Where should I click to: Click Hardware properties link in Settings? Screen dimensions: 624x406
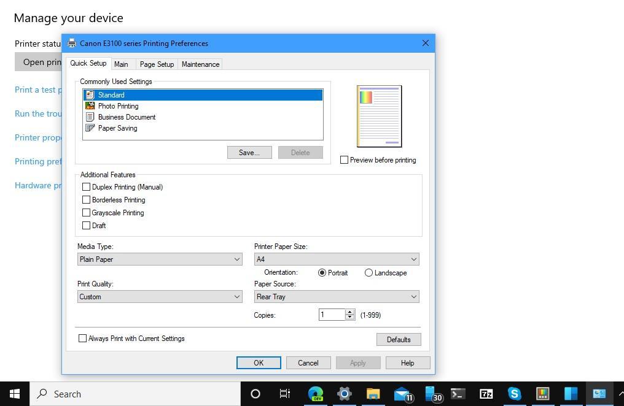pos(38,185)
